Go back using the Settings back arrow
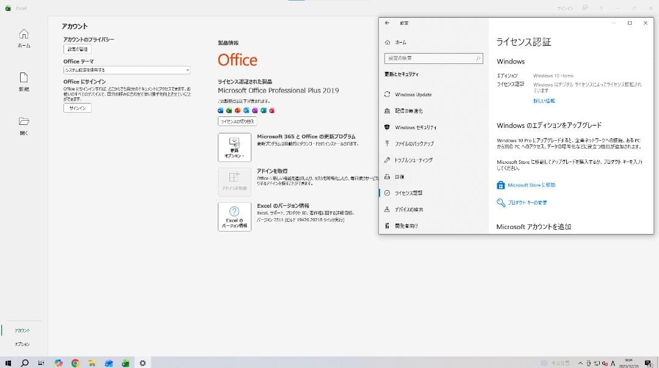 [x=387, y=23]
